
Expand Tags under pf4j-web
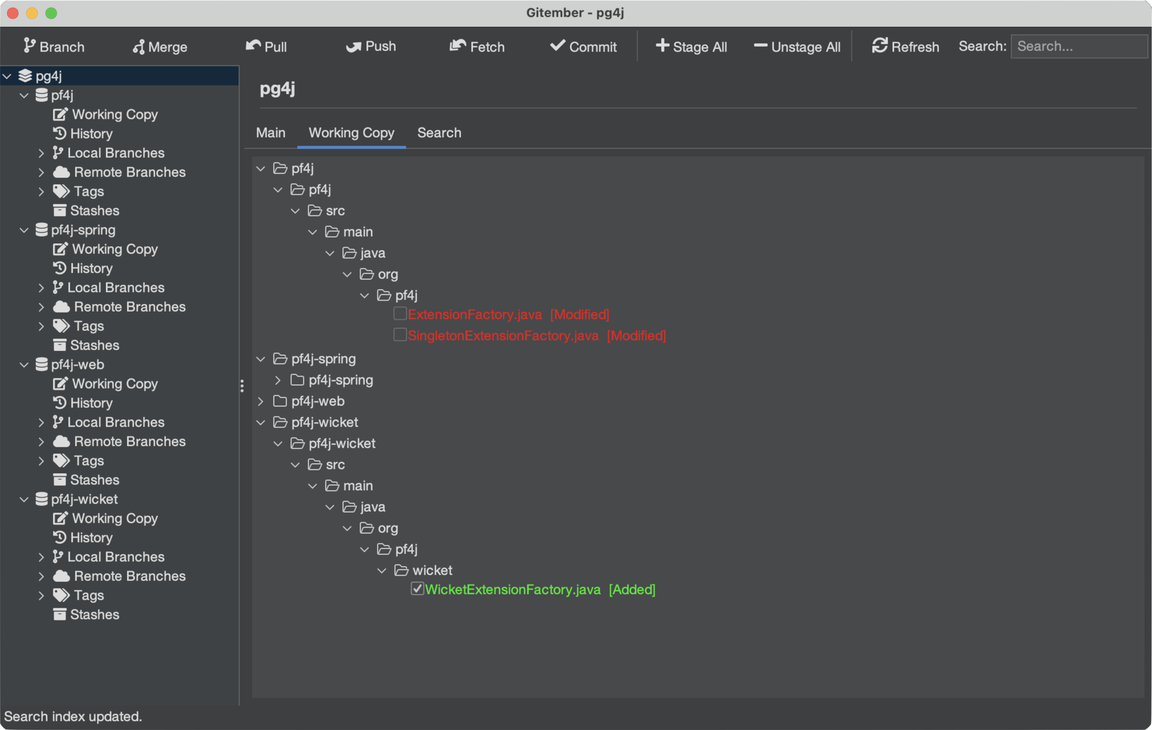tap(41, 461)
